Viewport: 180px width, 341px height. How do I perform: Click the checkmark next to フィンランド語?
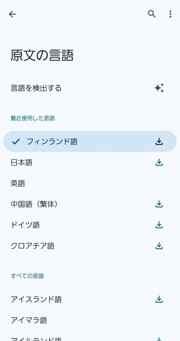[16, 142]
